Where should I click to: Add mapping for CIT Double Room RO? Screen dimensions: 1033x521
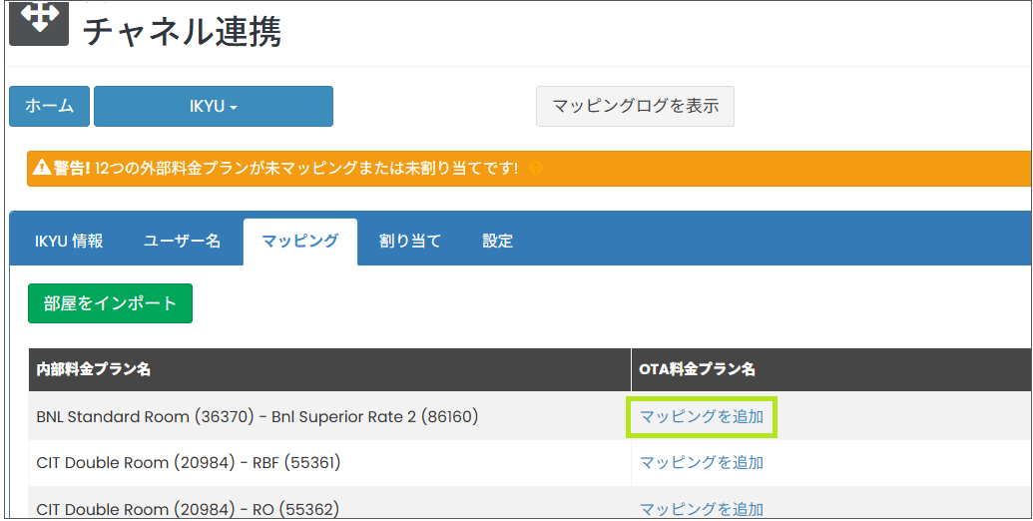pos(701,508)
